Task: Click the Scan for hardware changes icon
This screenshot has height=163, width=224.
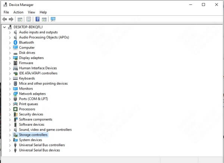Action: click(x=53, y=19)
